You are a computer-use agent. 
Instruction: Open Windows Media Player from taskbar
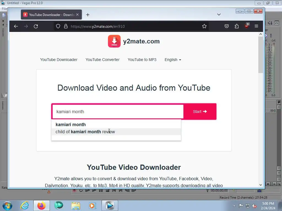pyautogui.click(x=93, y=206)
